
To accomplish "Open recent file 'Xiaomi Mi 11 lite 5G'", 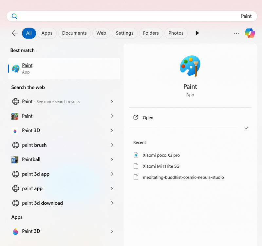I will [161, 166].
